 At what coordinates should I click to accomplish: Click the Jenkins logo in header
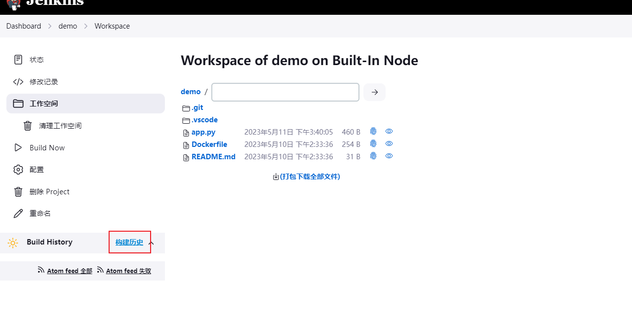[x=14, y=4]
